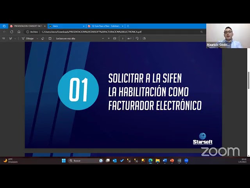The image size is (250, 188).
Task: Open the weather widget showing 23°C Despejado
Action: click(11, 161)
